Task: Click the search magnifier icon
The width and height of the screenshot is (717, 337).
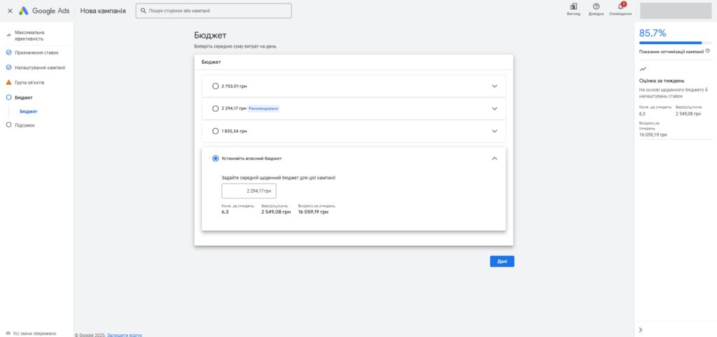Action: pos(144,11)
